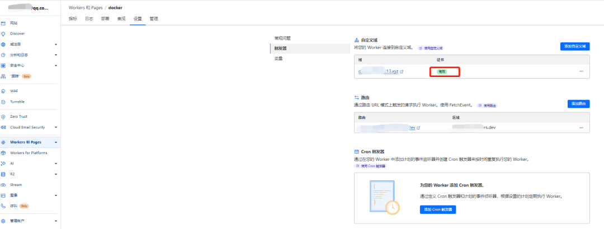Switch to the 指标 tab

coord(73,18)
